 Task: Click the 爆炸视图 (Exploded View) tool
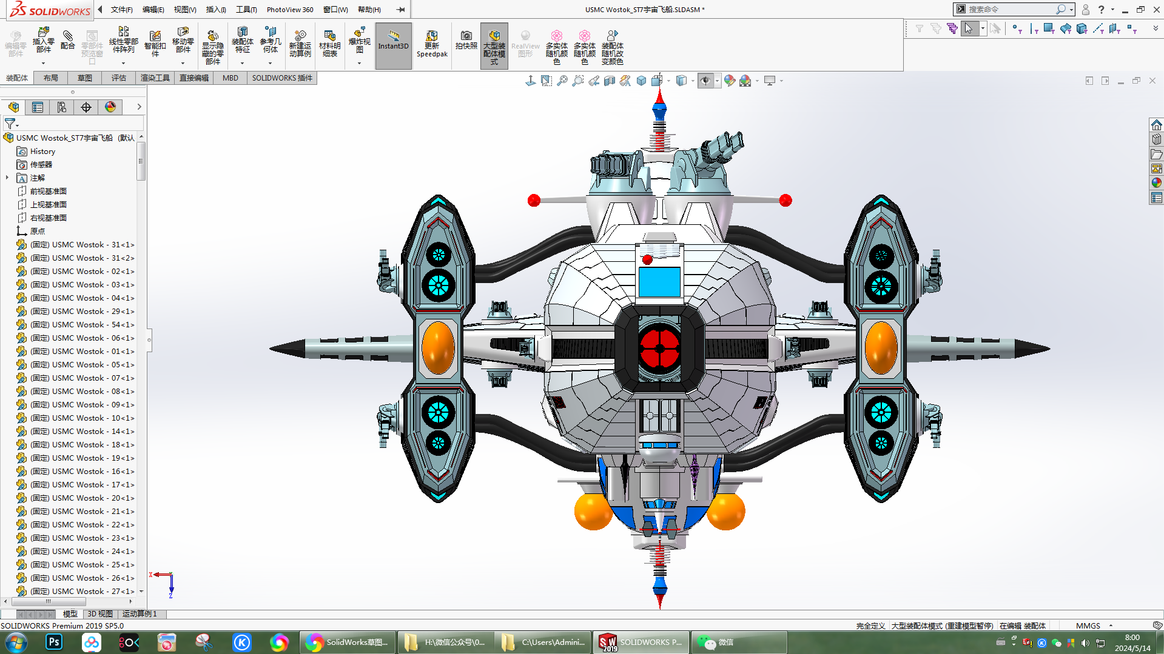click(x=359, y=40)
